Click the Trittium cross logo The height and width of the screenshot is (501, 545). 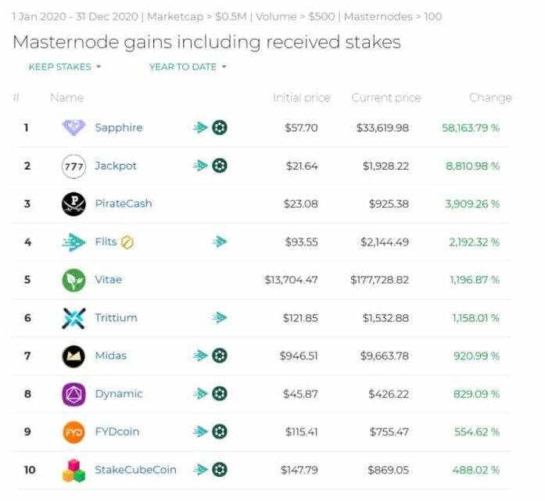pyautogui.click(x=74, y=318)
